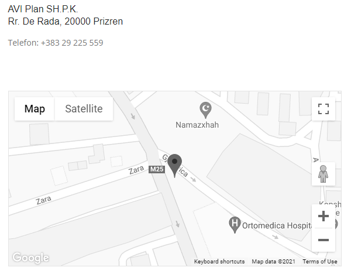351x274 pixels.
Task: Click the dark location pin marker
Action: pos(174,166)
